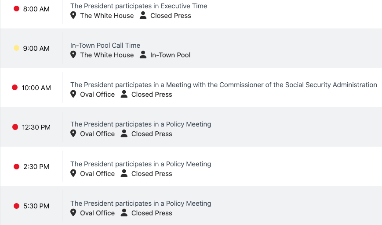The height and width of the screenshot is (225, 382).
Task: Open the 5:30 PM Policy Meeting title
Action: tap(141, 204)
